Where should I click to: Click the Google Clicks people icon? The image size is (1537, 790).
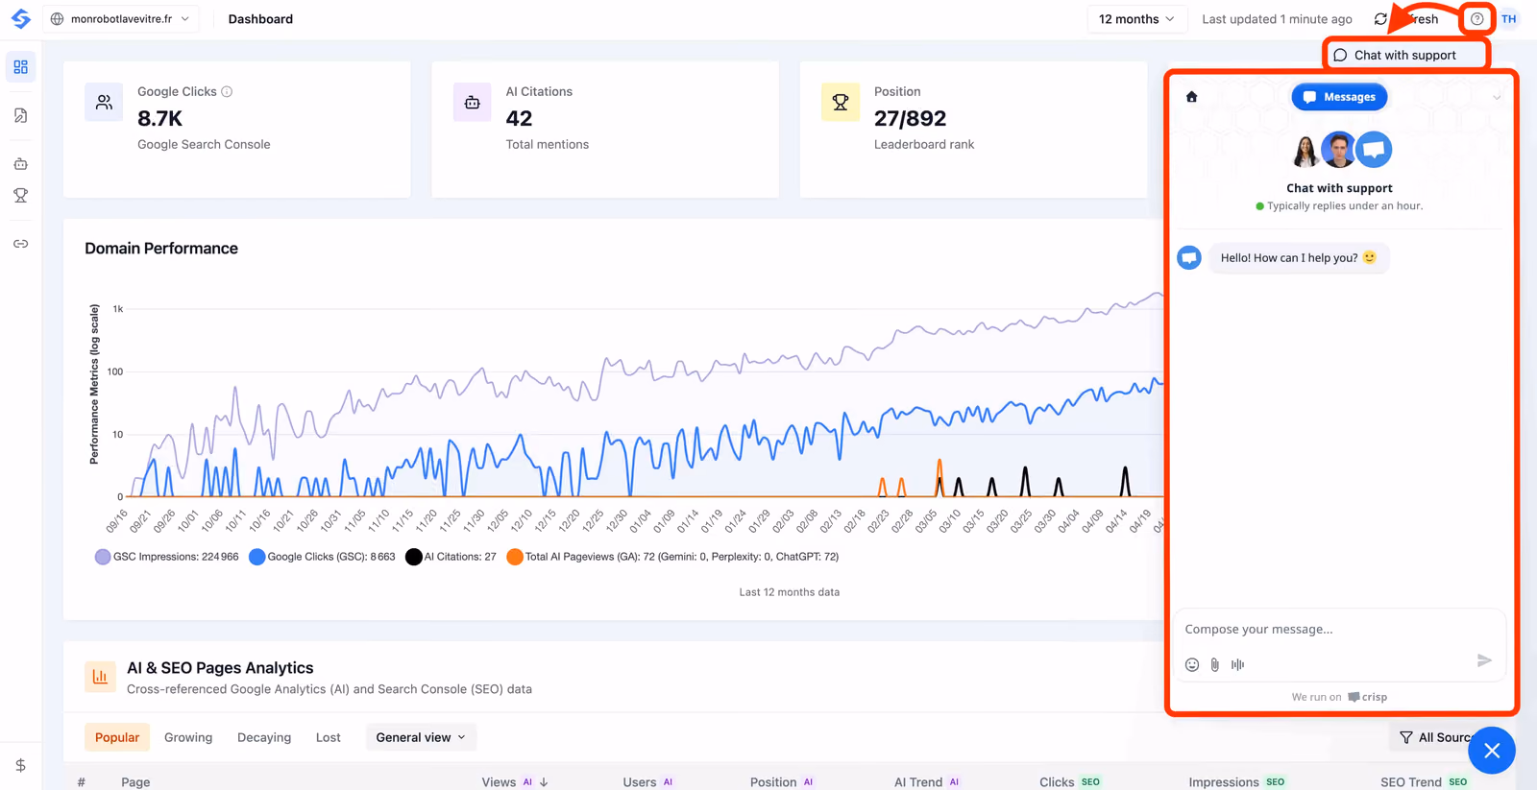(104, 102)
